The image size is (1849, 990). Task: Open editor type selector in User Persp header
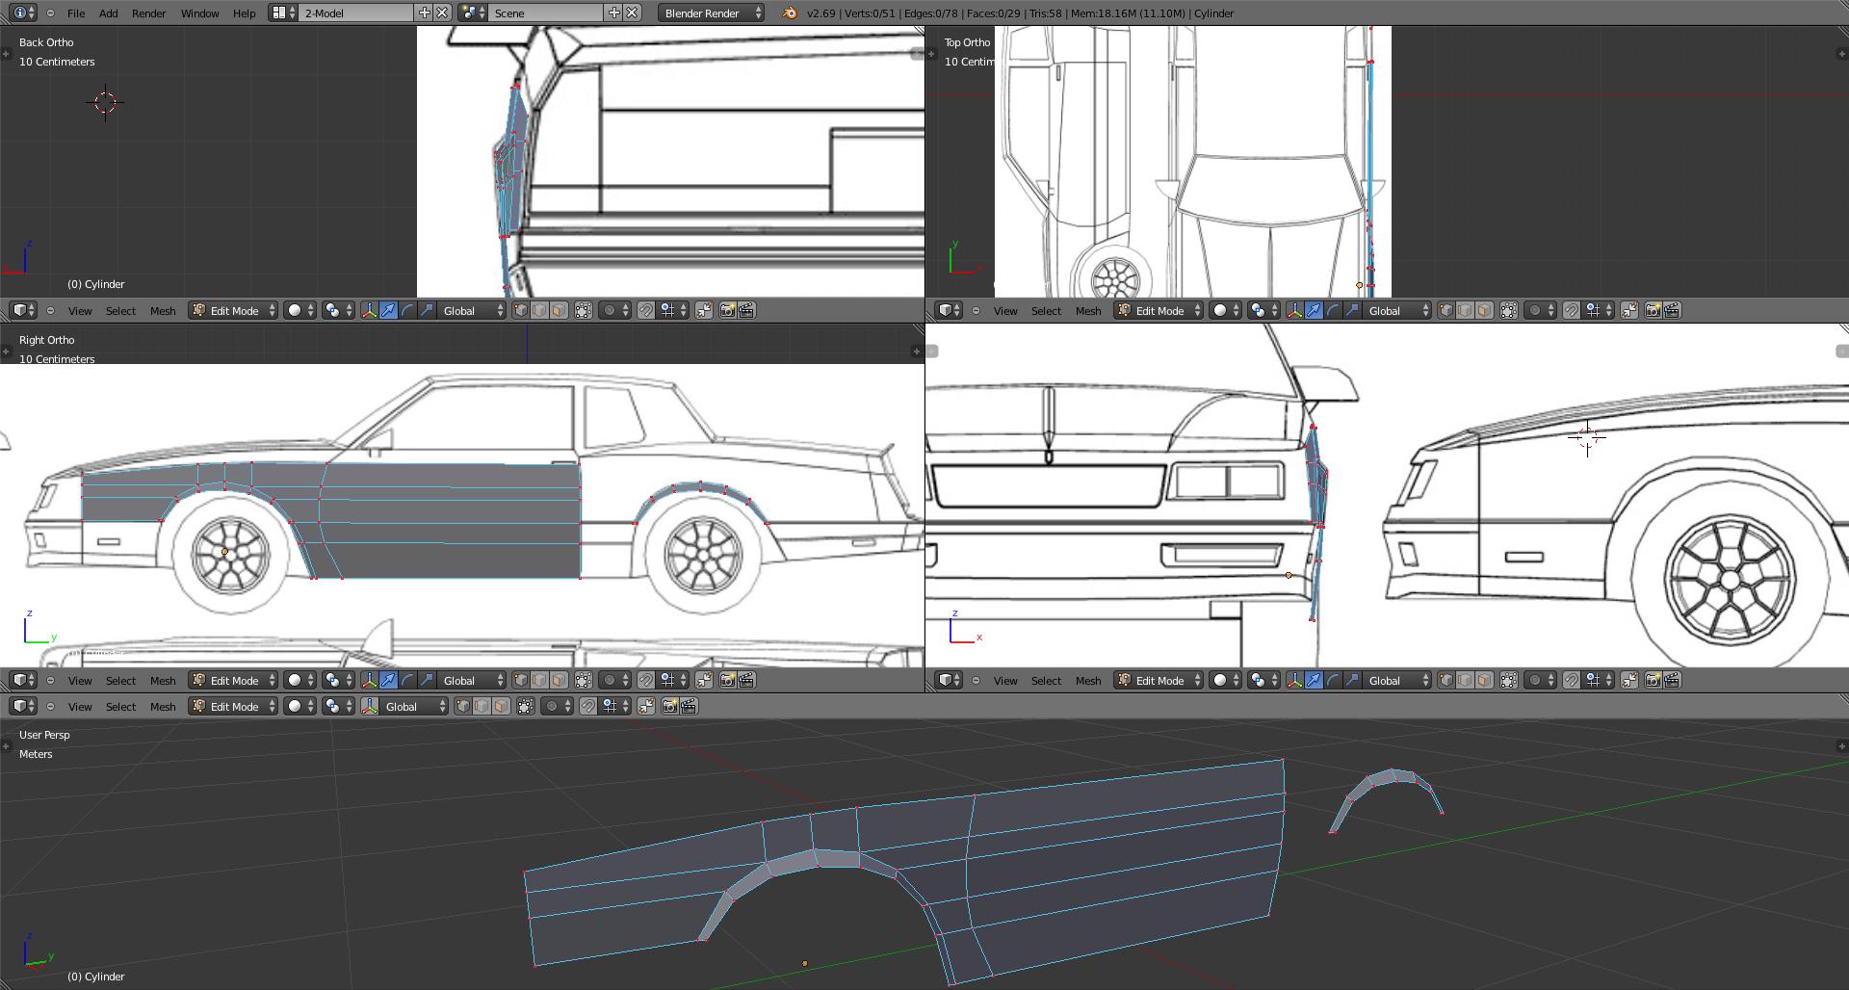23,706
